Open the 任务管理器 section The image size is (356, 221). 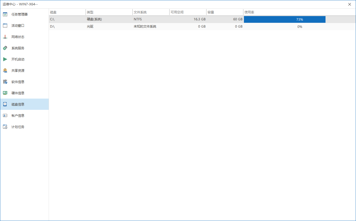[24, 14]
